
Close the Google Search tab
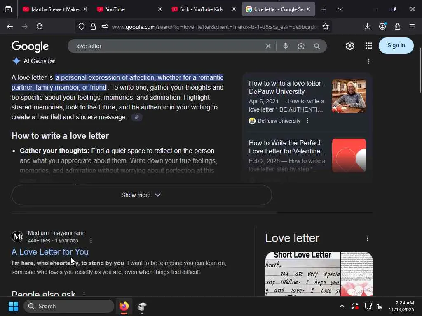coord(308,9)
